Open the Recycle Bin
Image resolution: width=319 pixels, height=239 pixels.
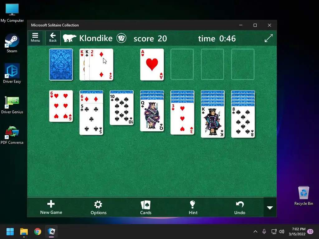point(303,195)
